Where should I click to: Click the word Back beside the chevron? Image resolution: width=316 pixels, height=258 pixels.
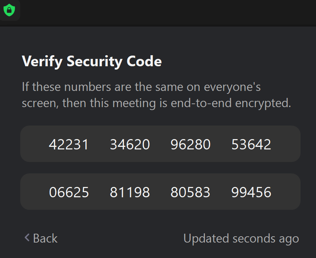click(x=45, y=238)
